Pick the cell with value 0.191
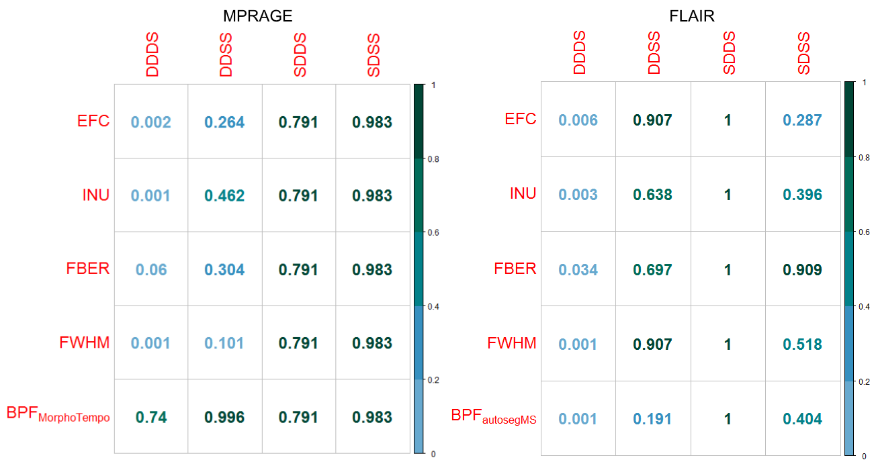The width and height of the screenshot is (874, 468). coord(652,419)
